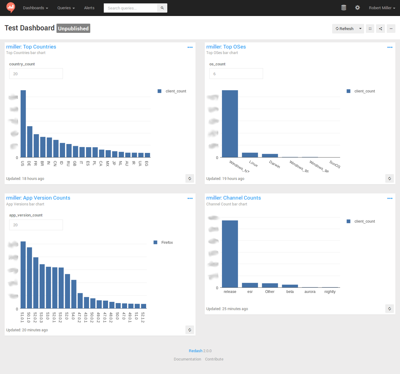Click the share dashboard icon

[380, 28]
